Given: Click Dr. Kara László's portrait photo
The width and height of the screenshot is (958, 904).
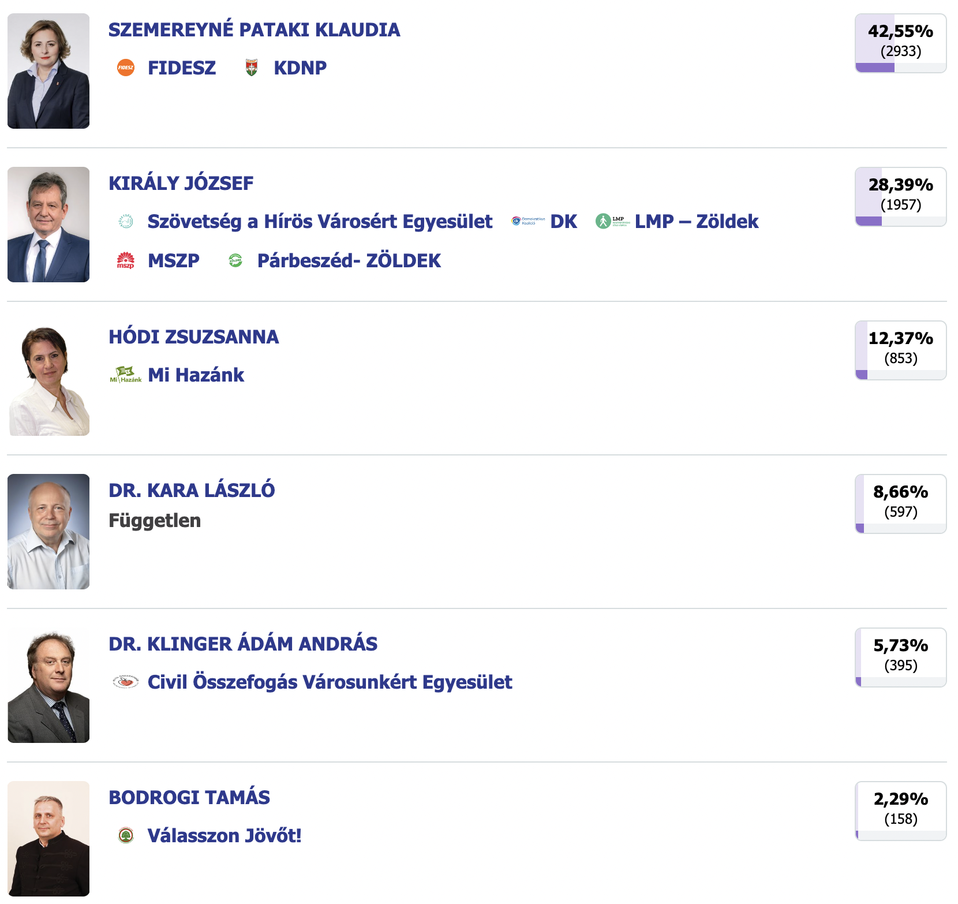Looking at the screenshot, I should point(48,532).
